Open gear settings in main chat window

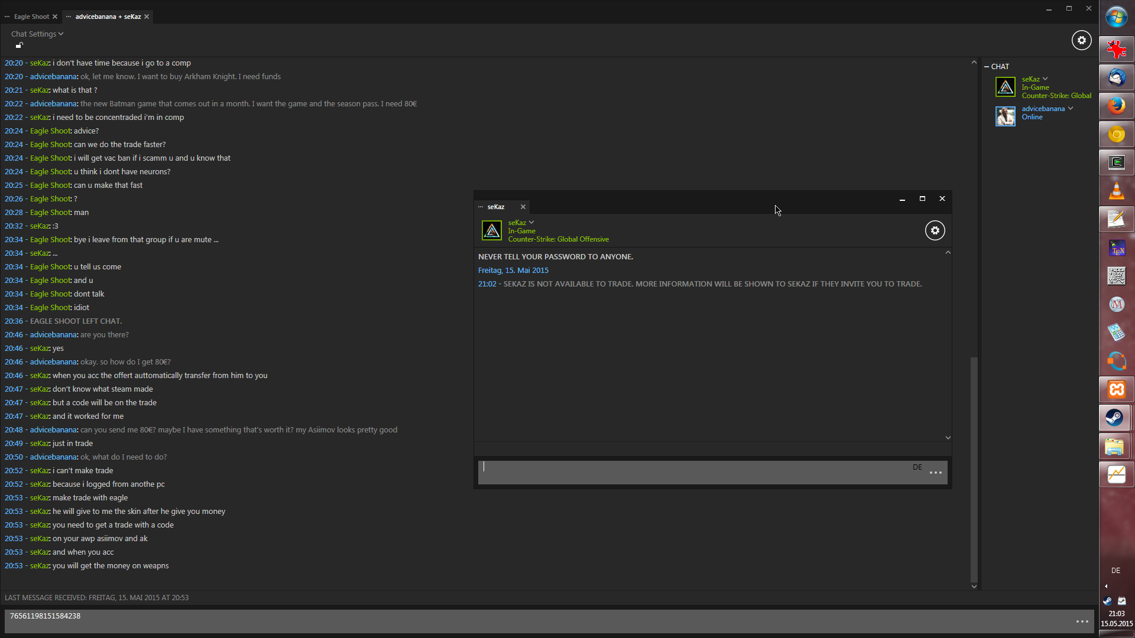(1082, 40)
